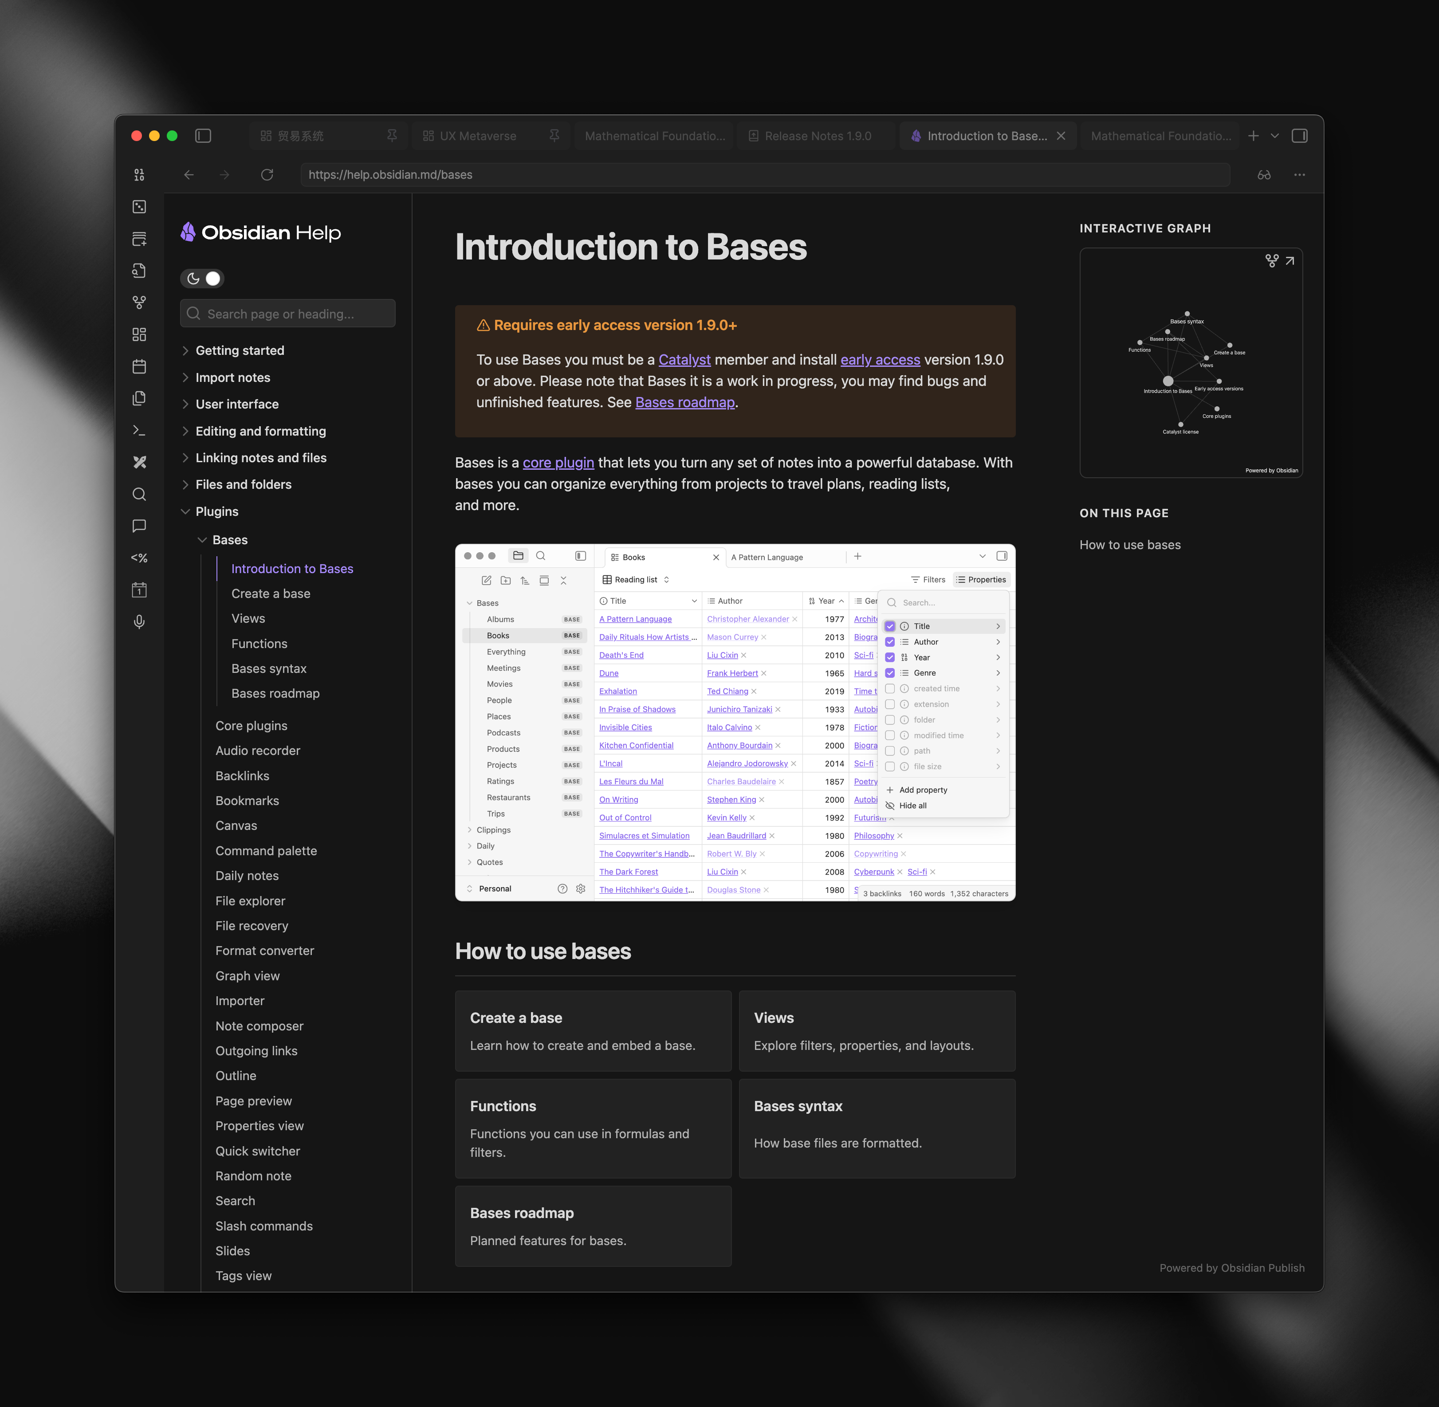Click the calendar icon showing number 1
1439x1407 pixels.
tap(139, 590)
